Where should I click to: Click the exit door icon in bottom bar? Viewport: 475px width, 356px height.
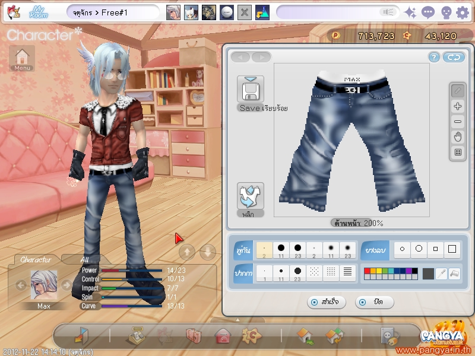click(81, 335)
